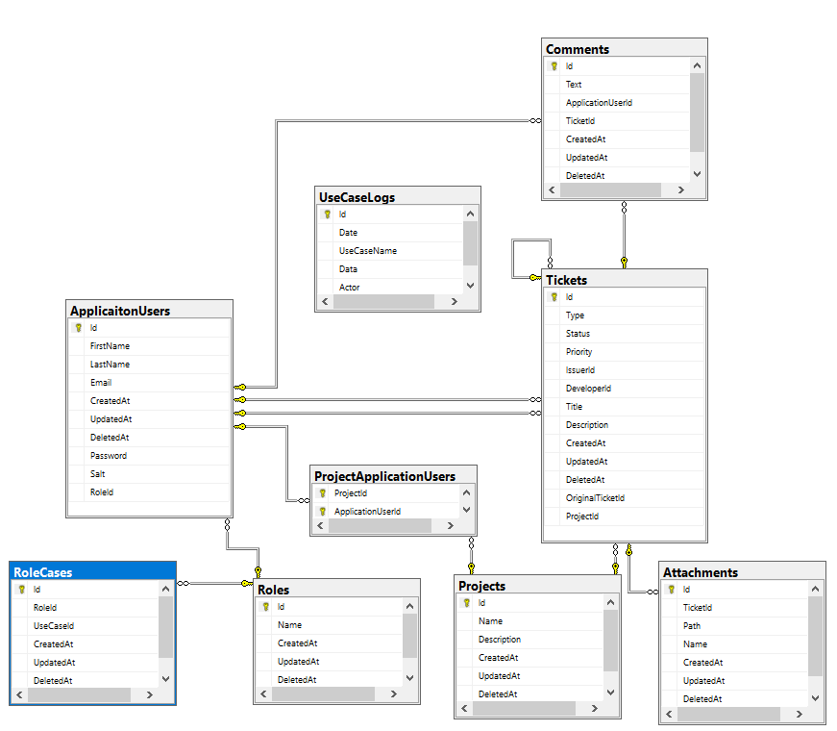Select Path column in Attachments
The height and width of the screenshot is (731, 837).
735,626
